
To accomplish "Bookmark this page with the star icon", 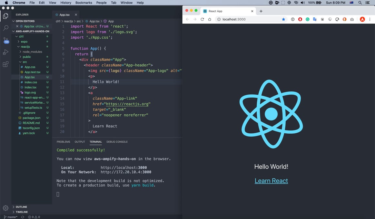I will coord(283,19).
